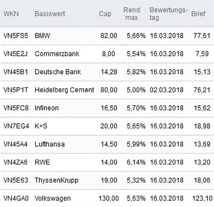Sort by the Cap column header
214x207 pixels.
(105, 14)
